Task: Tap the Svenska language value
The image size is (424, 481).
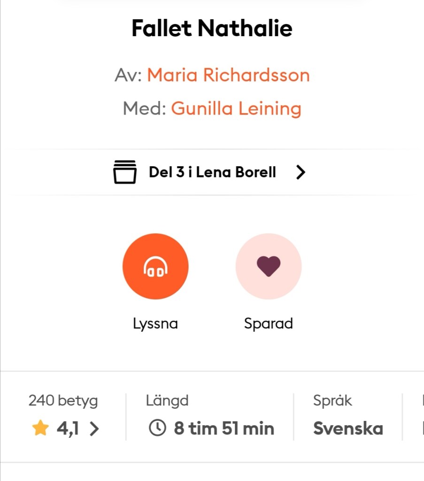Action: (x=348, y=428)
